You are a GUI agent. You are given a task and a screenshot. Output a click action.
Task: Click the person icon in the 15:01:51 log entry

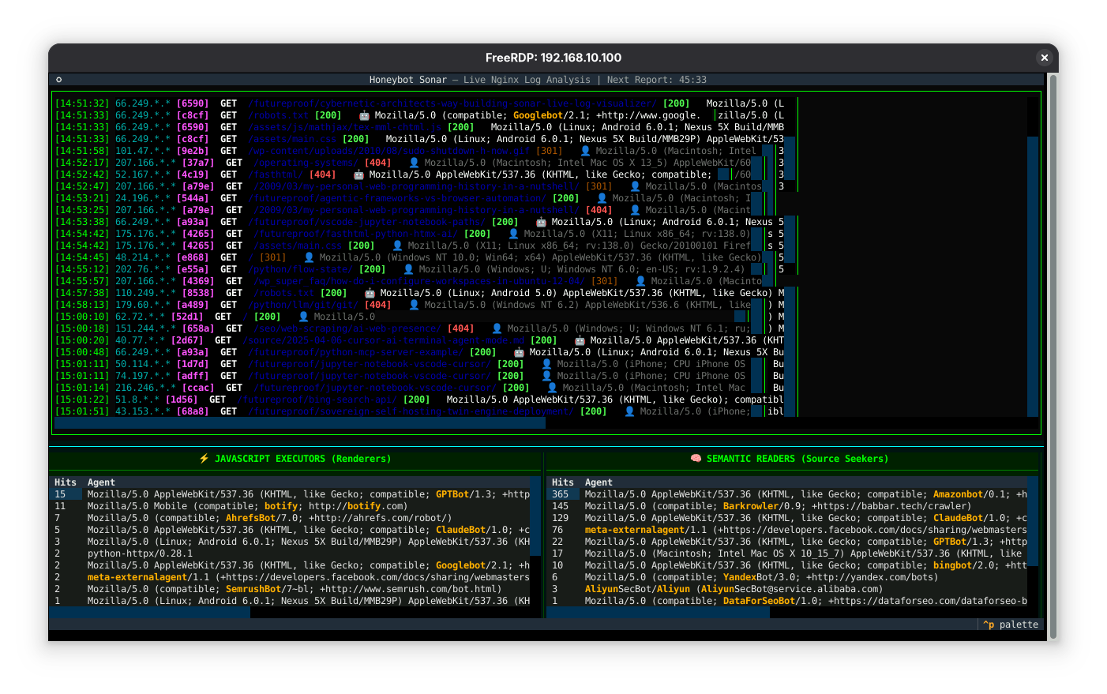pyautogui.click(x=629, y=411)
